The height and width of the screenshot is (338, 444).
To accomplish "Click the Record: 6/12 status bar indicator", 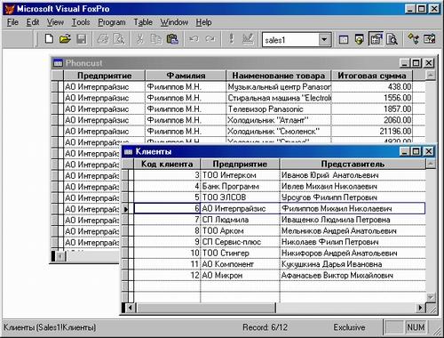I will click(265, 327).
